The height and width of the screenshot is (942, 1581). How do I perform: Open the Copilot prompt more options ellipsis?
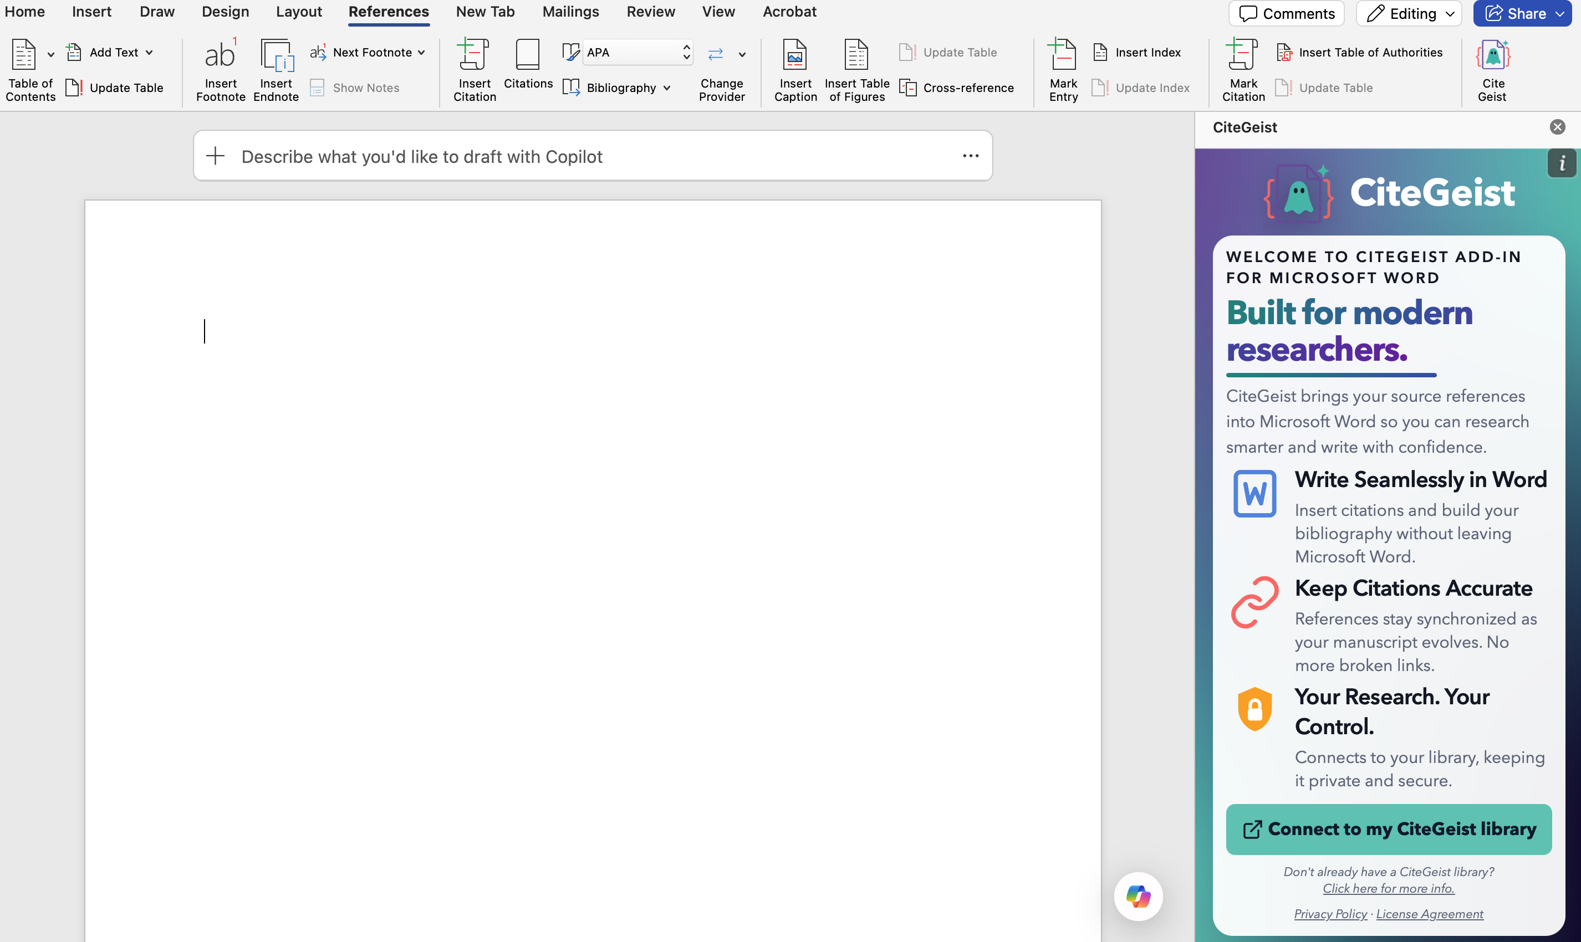pos(970,156)
